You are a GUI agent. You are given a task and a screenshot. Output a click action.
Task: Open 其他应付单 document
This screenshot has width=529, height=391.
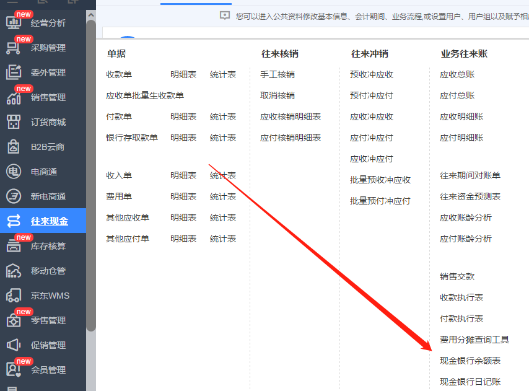(128, 239)
